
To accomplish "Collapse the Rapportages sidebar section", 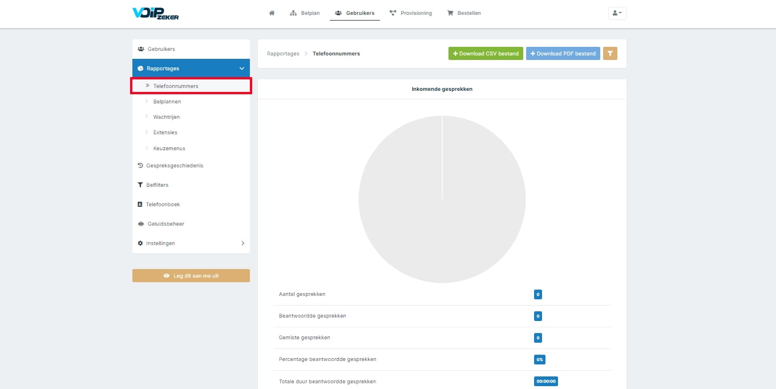I will tap(191, 69).
